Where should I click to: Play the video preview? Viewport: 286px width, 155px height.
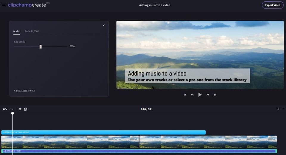coord(200,95)
